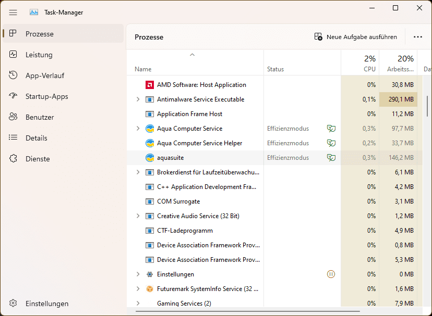This screenshot has height=316, width=432.
Task: Click the Antimalware Service Executable icon
Action: (150, 99)
